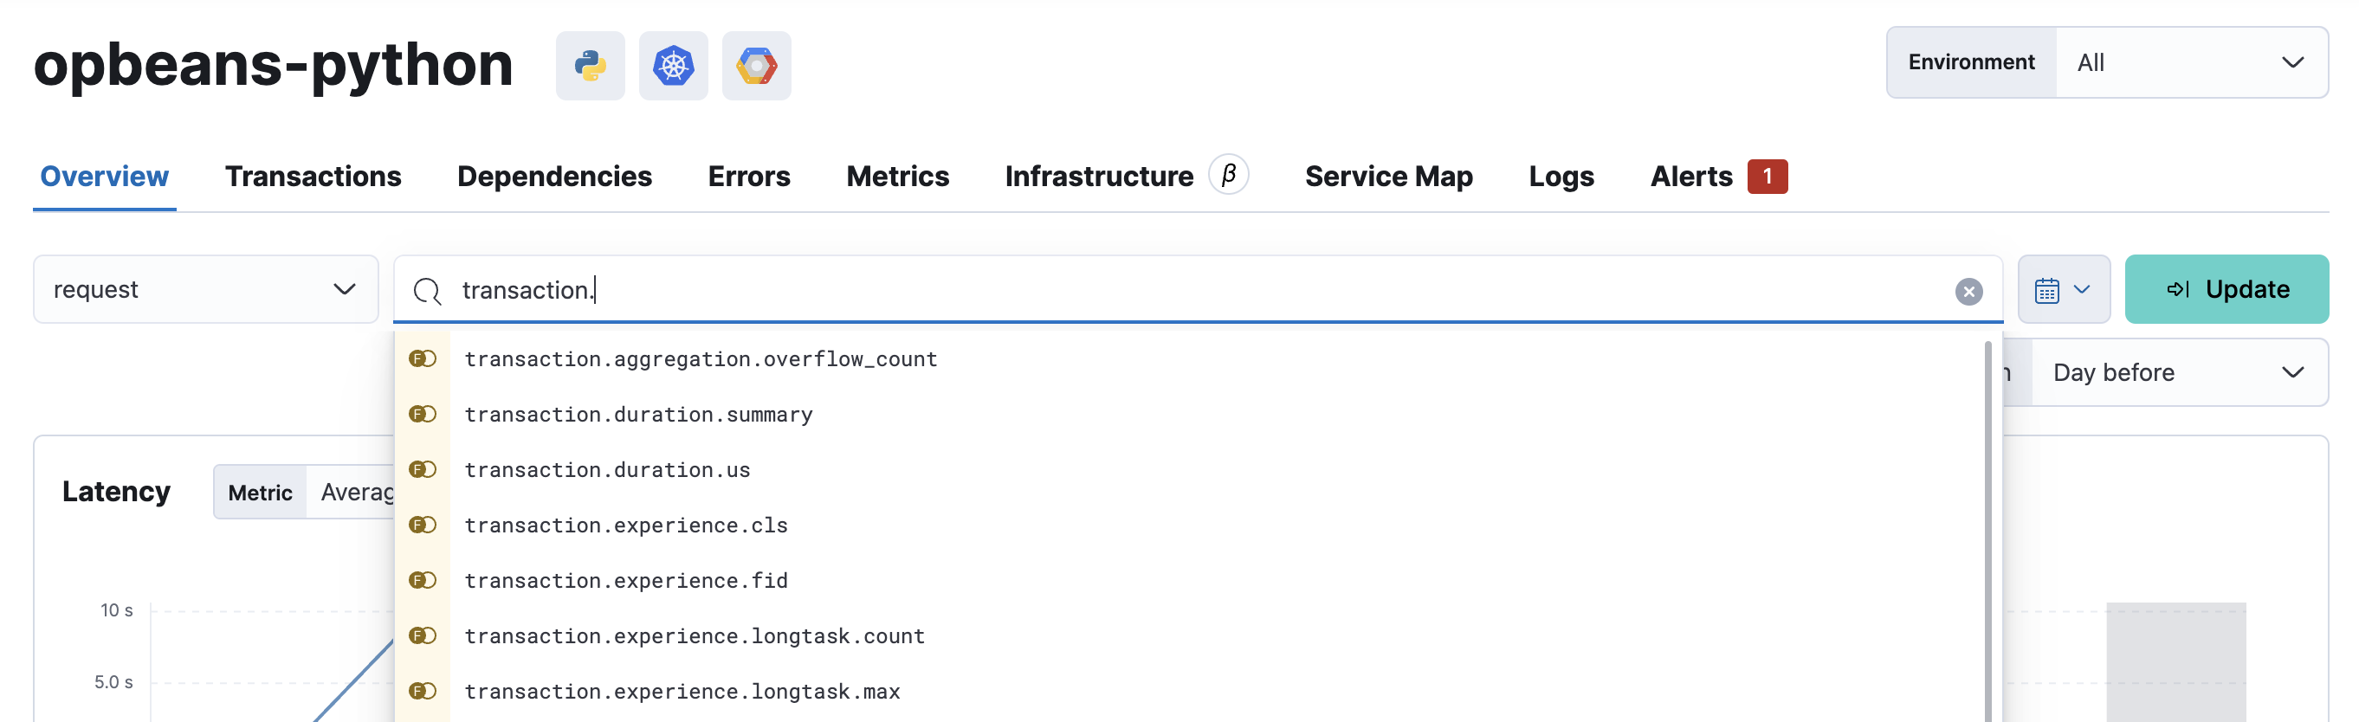Choose transaction.experience.cls suggestion
This screenshot has height=722, width=2359.
[625, 525]
